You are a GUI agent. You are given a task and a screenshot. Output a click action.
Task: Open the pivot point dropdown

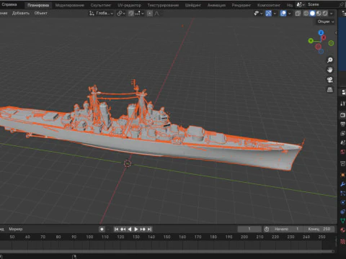121,14
